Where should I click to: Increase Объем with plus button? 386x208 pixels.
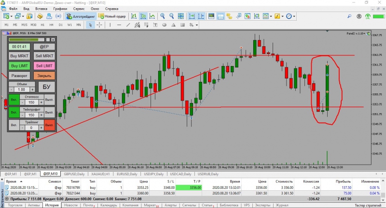coord(32,90)
